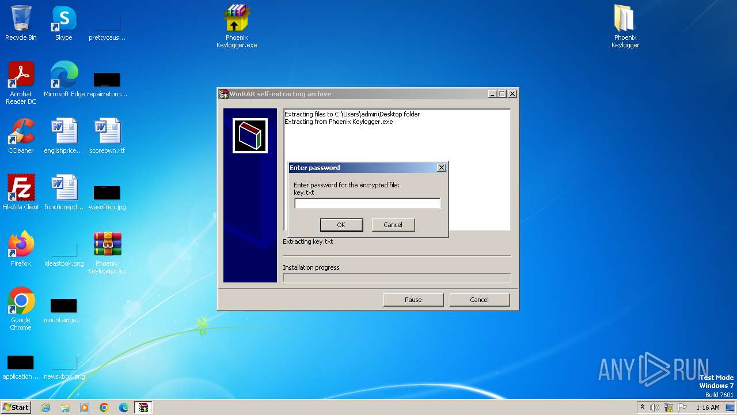Launch Skype from the desktop
737x415 pixels.
64,23
